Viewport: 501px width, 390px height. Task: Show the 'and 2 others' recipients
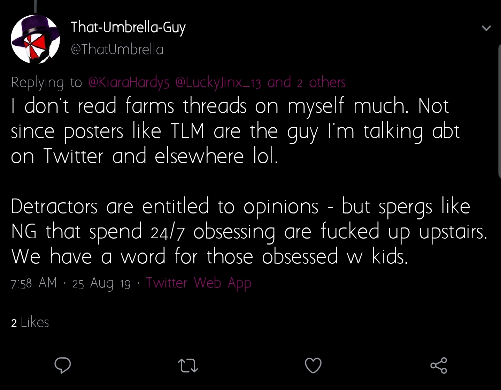click(x=307, y=82)
